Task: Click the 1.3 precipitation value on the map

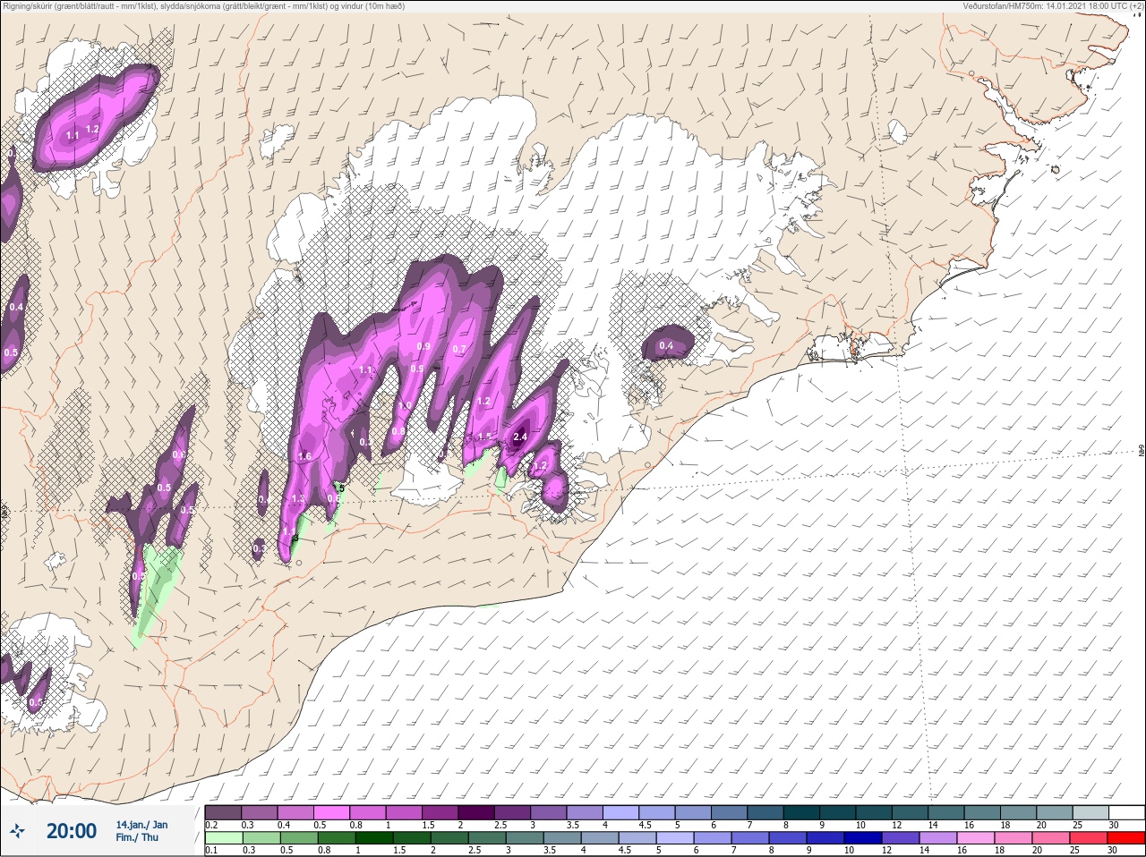Action: pos(298,498)
